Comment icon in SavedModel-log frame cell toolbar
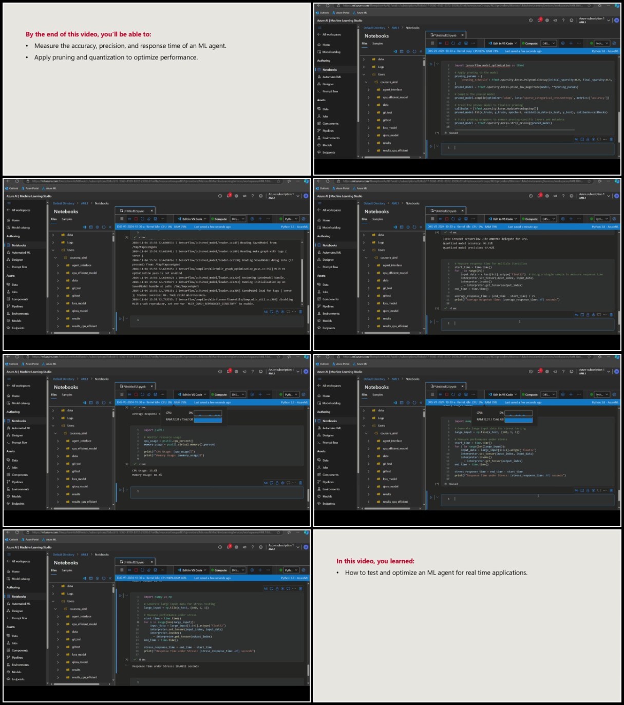 click(x=288, y=311)
